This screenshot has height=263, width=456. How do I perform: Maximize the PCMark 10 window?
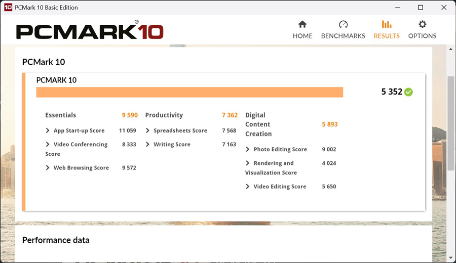(x=421, y=7)
